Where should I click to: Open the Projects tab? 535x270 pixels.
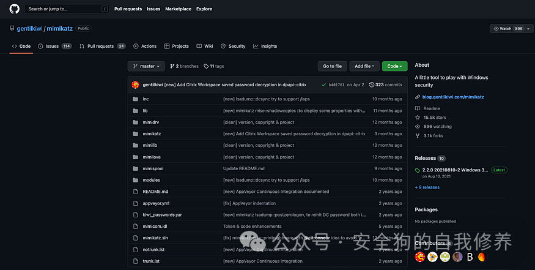[177, 46]
